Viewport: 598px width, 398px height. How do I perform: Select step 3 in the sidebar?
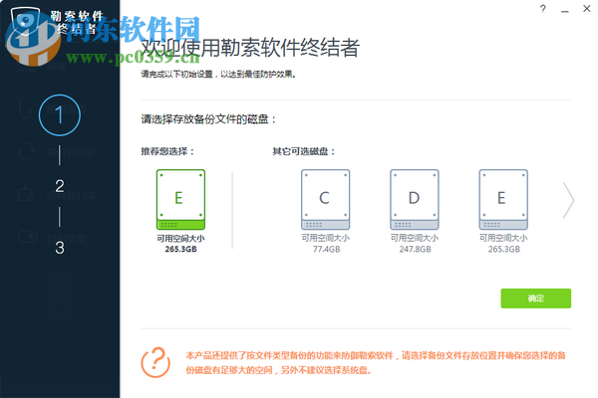(60, 248)
